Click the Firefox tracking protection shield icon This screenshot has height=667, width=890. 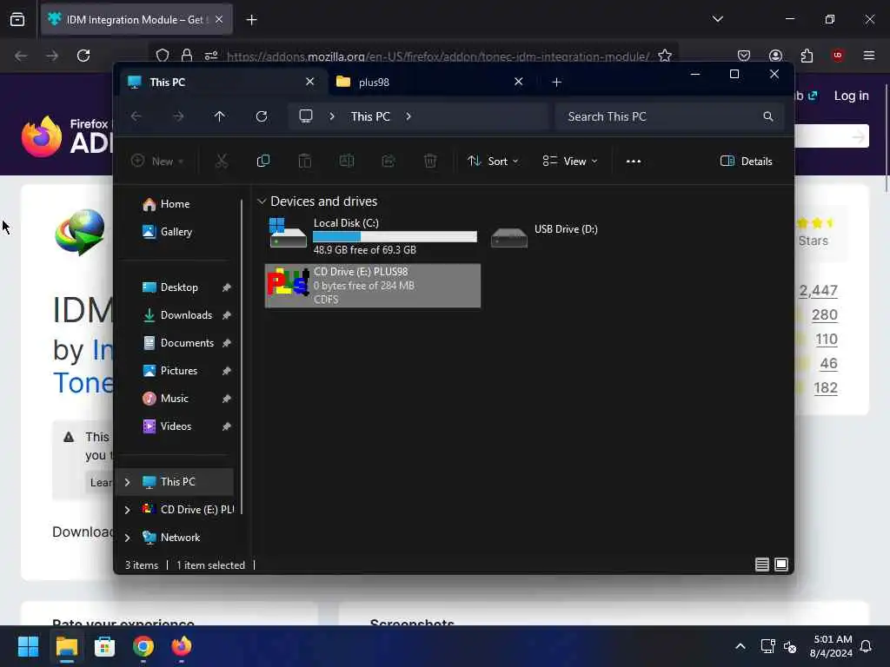(x=163, y=56)
